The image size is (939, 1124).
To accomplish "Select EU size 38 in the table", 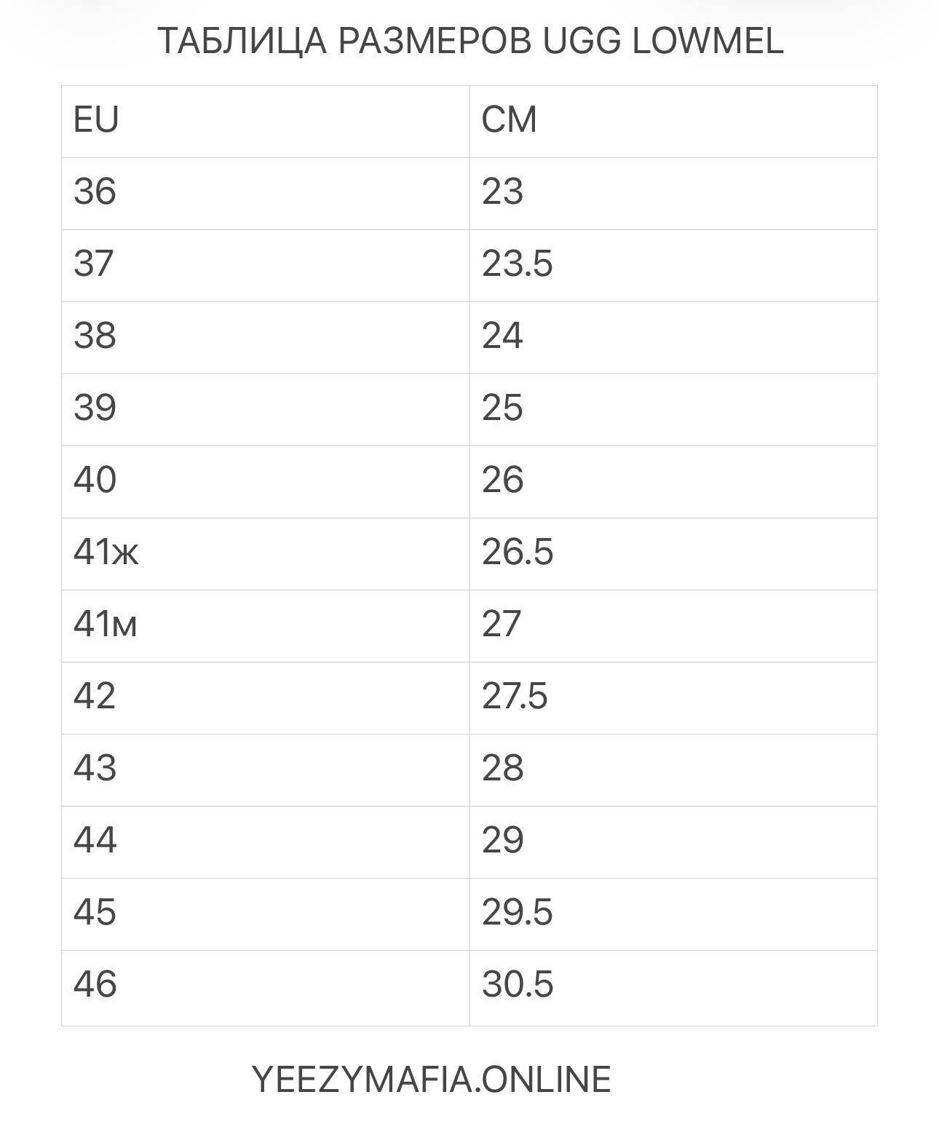I will pos(95,336).
